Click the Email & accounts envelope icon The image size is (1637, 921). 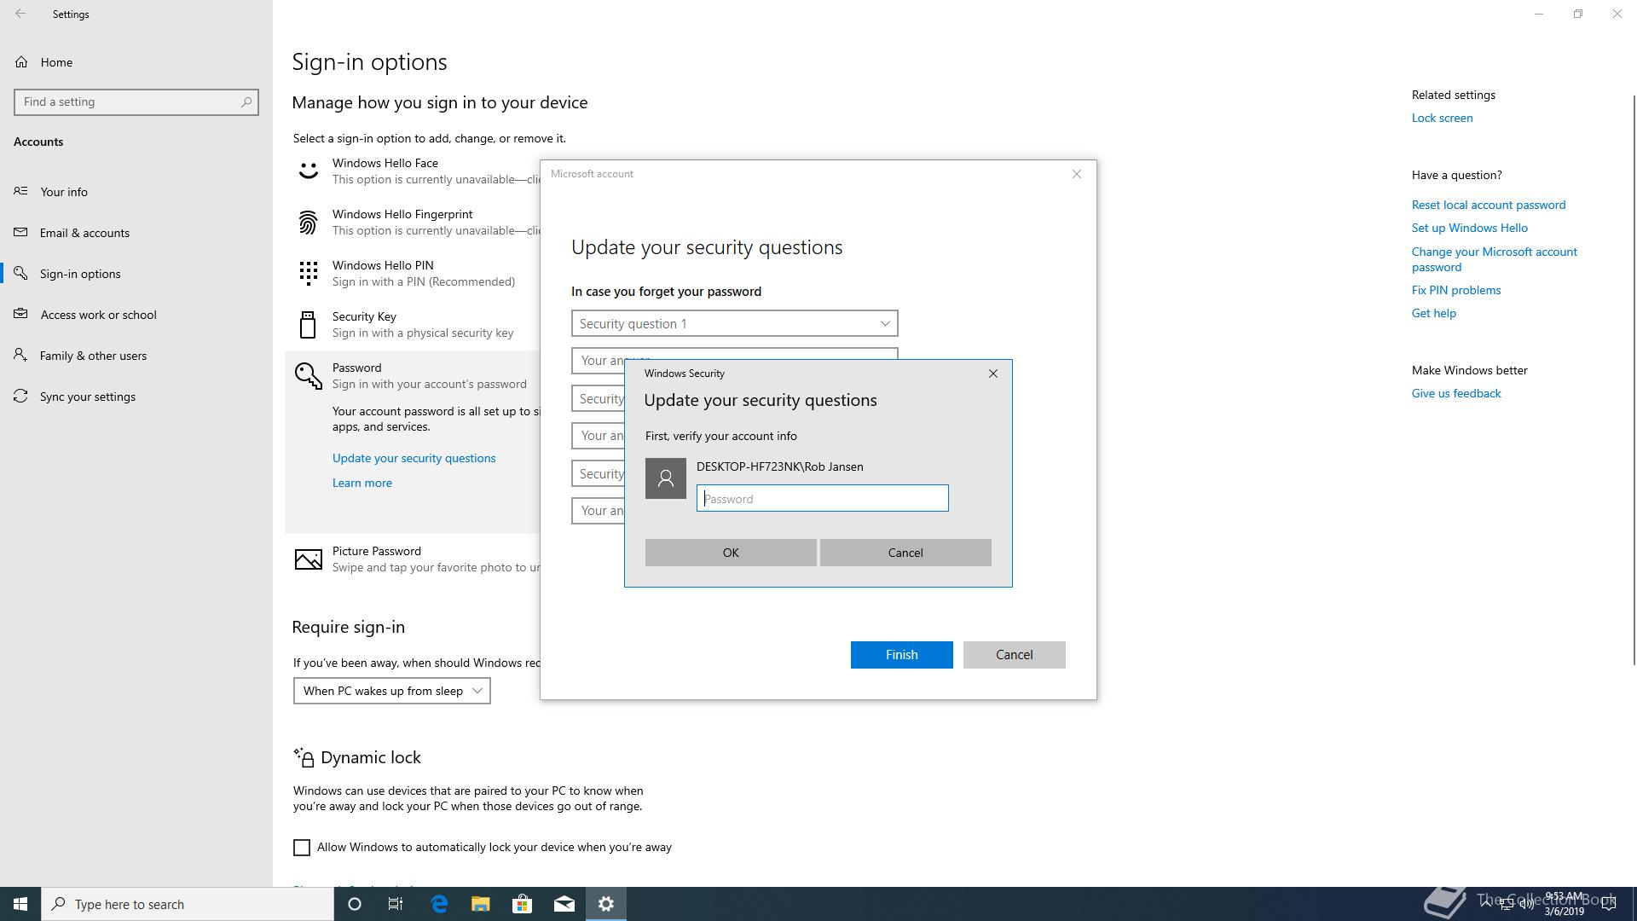(x=20, y=232)
